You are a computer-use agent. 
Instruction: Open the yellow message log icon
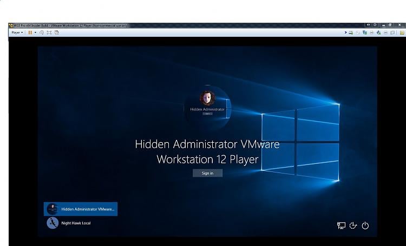pos(402,32)
